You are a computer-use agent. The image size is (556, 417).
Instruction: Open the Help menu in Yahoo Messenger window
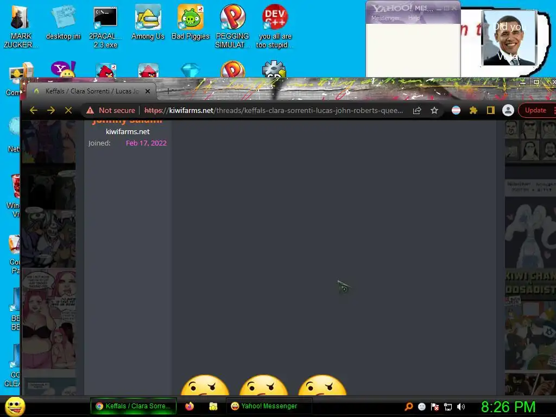click(414, 18)
